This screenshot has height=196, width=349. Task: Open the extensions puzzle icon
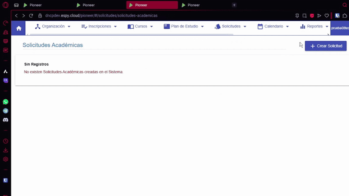(345, 16)
